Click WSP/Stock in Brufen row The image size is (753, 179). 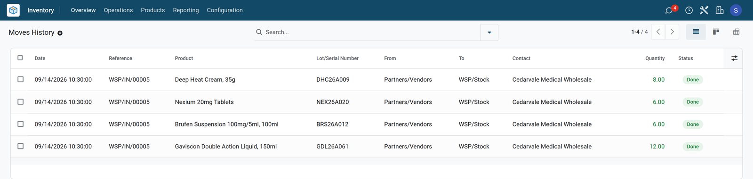tap(474, 124)
